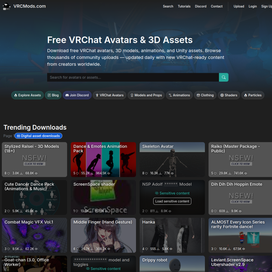Open ScreenSpace shader card
This screenshot has width=272, height=272.
tap(103, 197)
